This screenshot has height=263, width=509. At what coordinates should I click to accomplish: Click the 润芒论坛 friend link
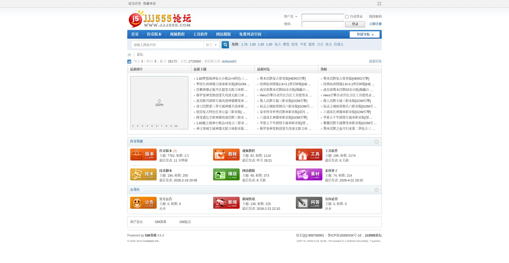tap(137, 222)
